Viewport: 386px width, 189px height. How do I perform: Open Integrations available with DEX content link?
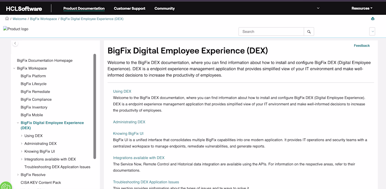point(139,158)
